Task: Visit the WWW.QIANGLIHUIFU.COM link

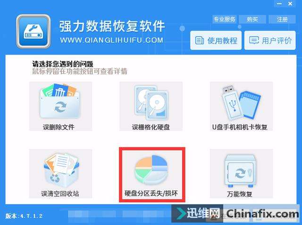Action: point(112,40)
